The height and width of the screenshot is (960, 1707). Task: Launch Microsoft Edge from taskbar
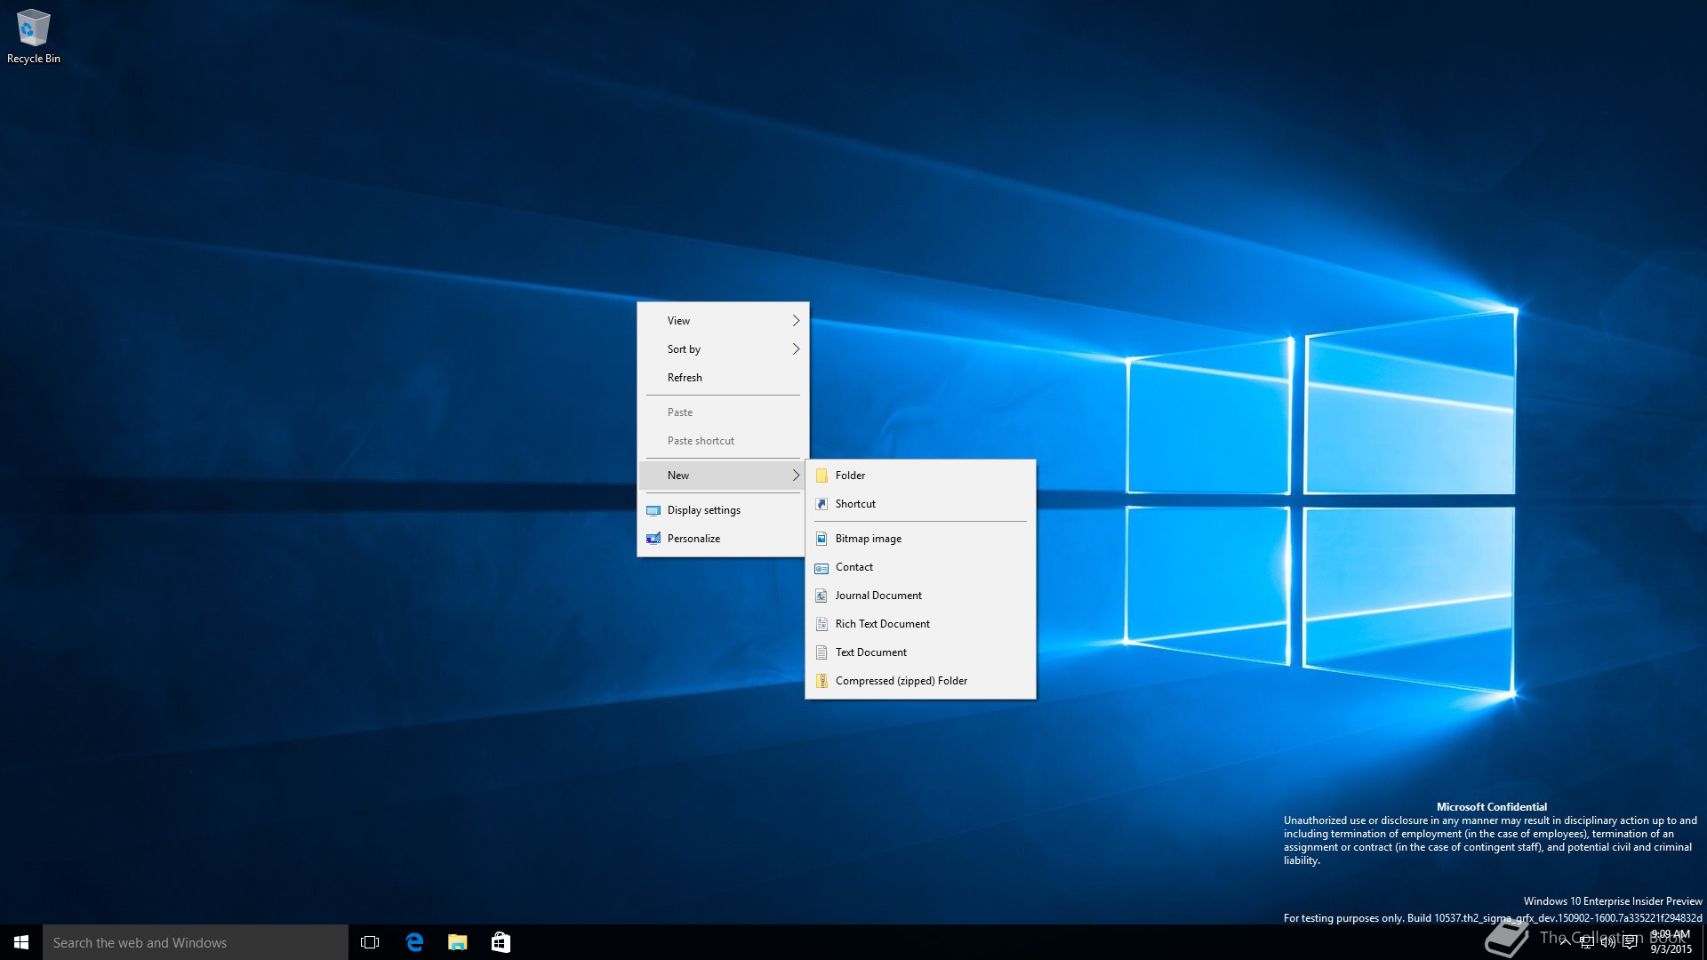coord(414,942)
